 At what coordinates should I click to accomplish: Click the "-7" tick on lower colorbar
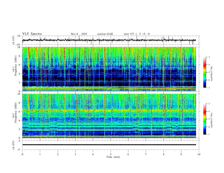pyautogui.click(x=208, y=135)
